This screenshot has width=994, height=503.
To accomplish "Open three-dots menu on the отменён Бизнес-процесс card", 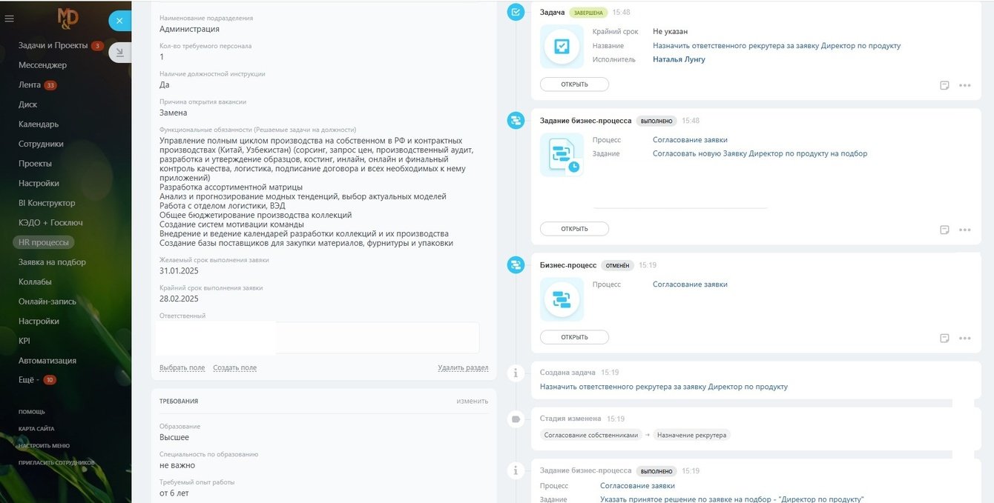I will point(964,338).
